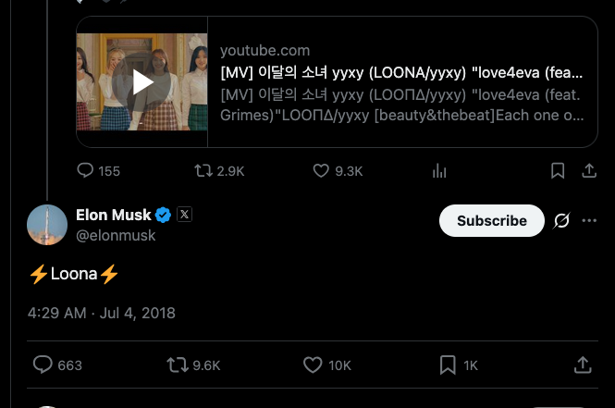The width and height of the screenshot is (615, 408).
Task: Open the 4:29 AM Jul 4, 2018 timestamp
Action: (x=101, y=313)
